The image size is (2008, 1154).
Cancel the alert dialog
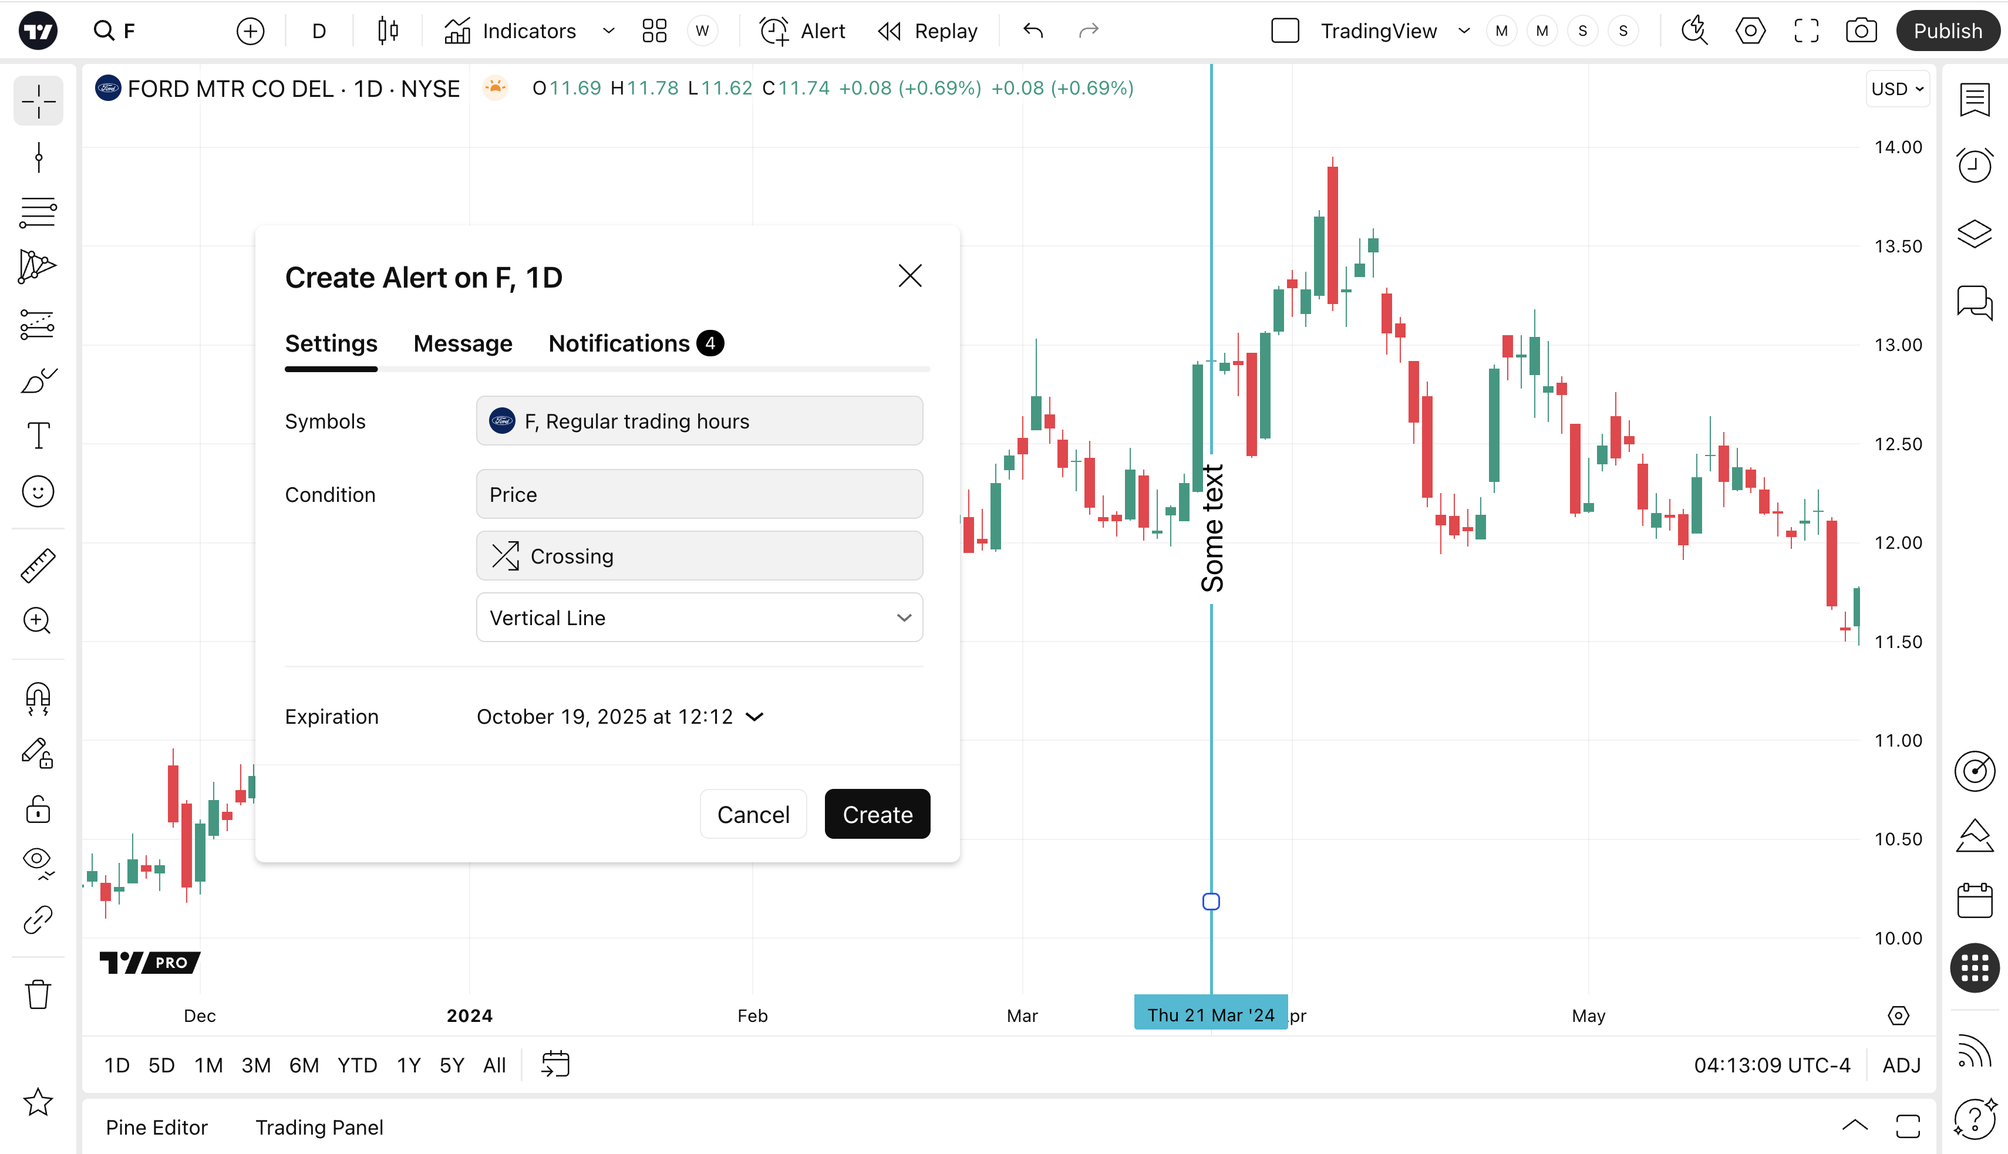(752, 814)
